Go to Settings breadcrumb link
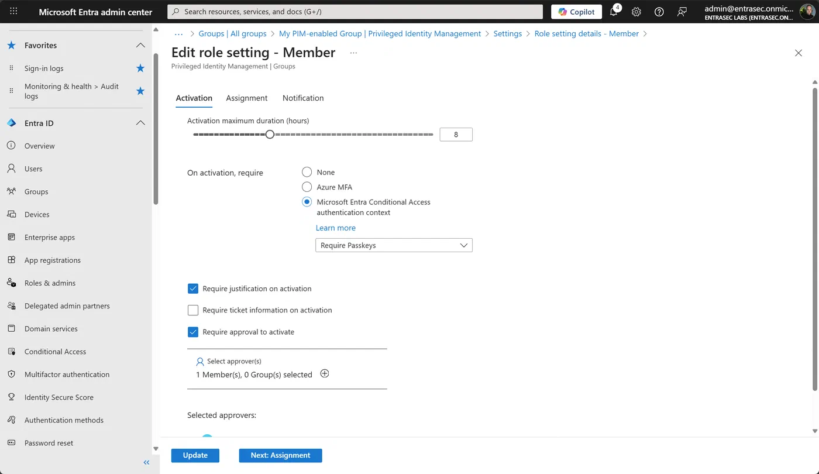 tap(508, 34)
